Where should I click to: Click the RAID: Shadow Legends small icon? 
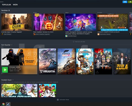(x=34, y=34)
